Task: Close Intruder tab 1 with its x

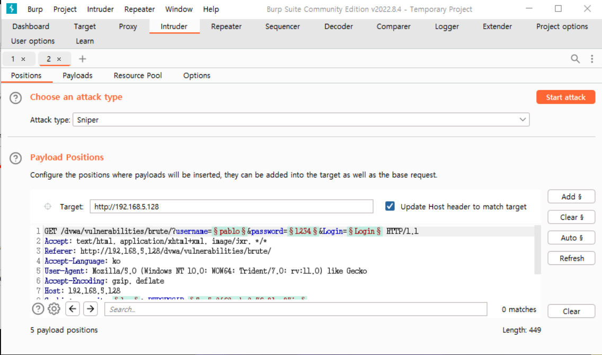Action: 23,59
